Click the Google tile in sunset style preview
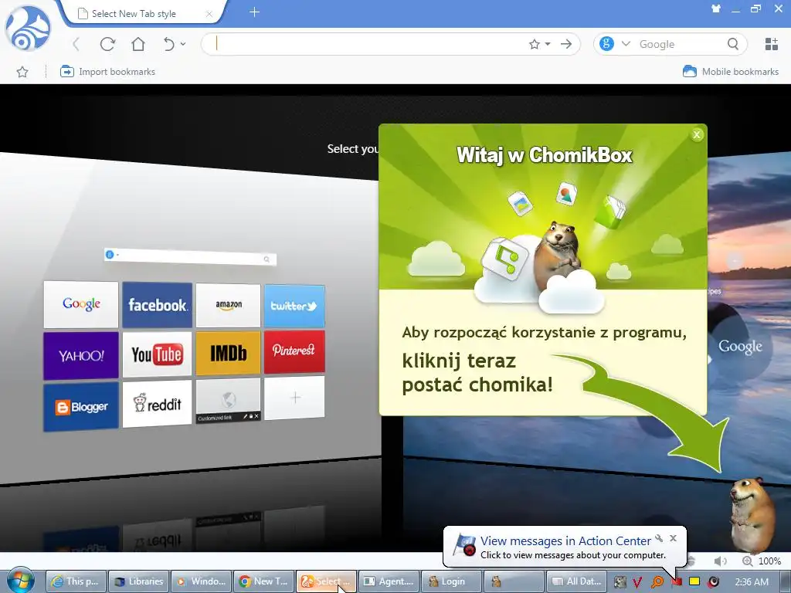This screenshot has height=593, width=791. click(740, 347)
